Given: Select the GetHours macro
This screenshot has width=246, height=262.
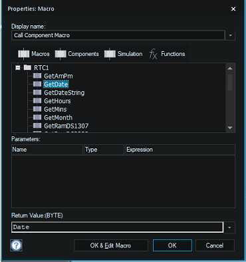Looking at the screenshot, I should (x=57, y=101).
